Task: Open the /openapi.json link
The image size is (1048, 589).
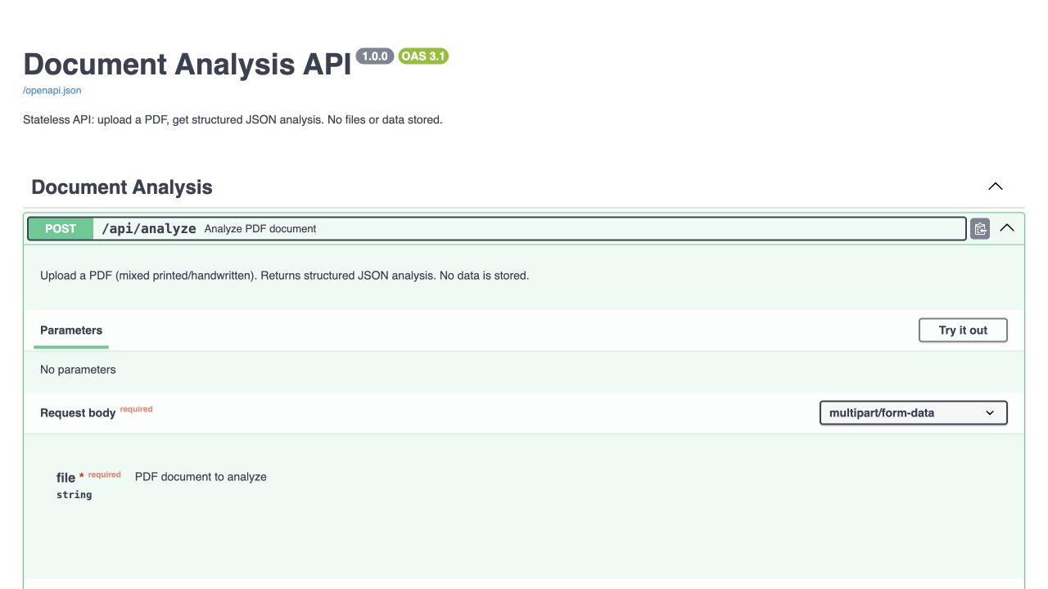Action: pyautogui.click(x=52, y=91)
